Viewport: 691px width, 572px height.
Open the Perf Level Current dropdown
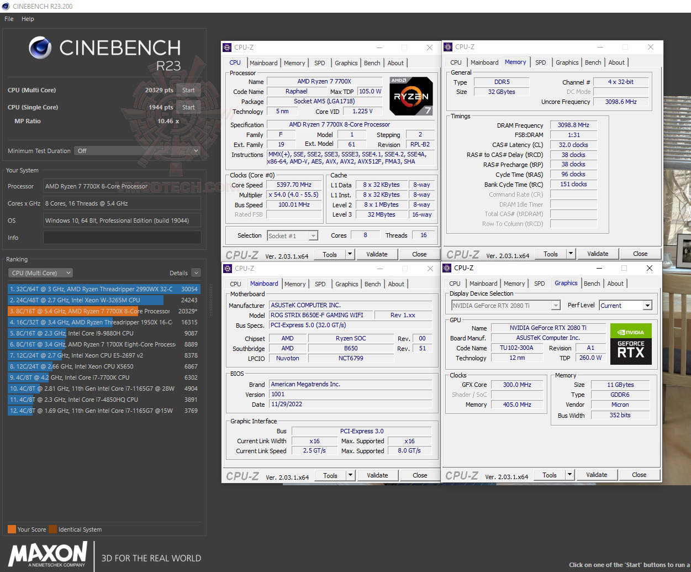pyautogui.click(x=626, y=306)
